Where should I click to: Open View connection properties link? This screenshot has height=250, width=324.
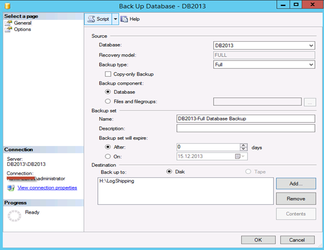[x=47, y=188]
